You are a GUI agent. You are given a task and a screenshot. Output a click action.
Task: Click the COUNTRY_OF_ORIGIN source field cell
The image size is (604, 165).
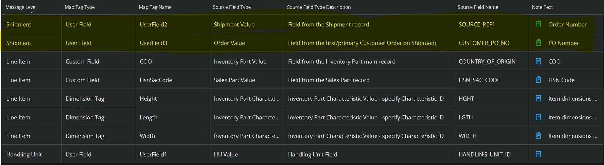click(487, 61)
